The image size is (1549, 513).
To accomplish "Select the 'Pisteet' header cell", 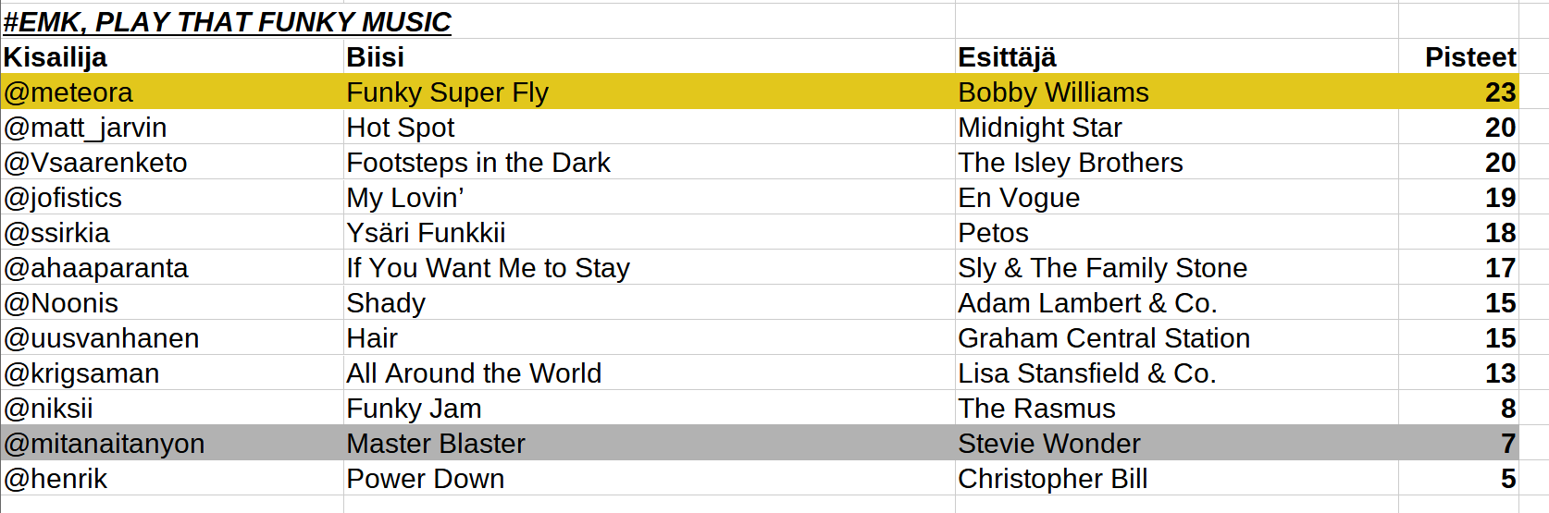I will tap(1469, 57).
